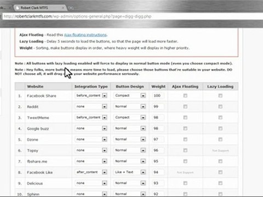Screen dimensions: 263x197
Task: Open Delicious Button Design dropdown
Action: [x=130, y=183]
